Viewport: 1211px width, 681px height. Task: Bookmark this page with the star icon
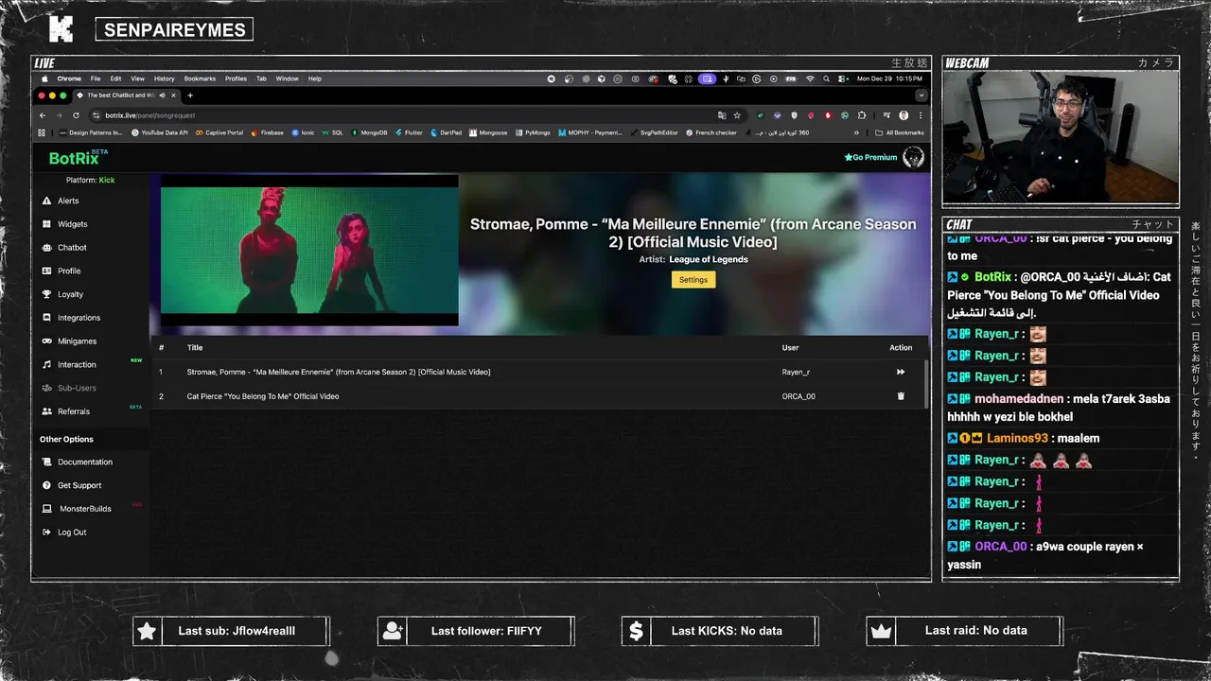737,115
